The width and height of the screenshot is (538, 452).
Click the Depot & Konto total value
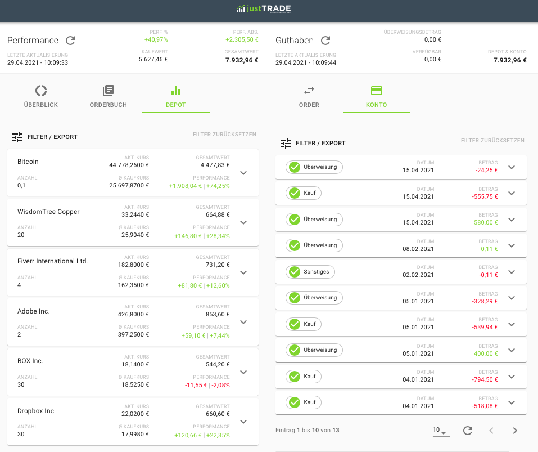510,60
